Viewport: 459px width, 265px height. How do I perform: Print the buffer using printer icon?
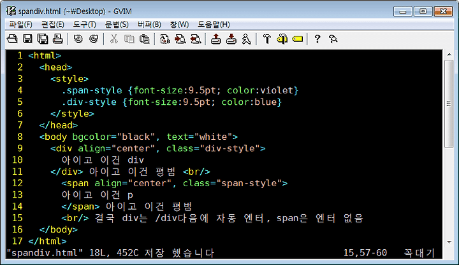click(x=57, y=39)
